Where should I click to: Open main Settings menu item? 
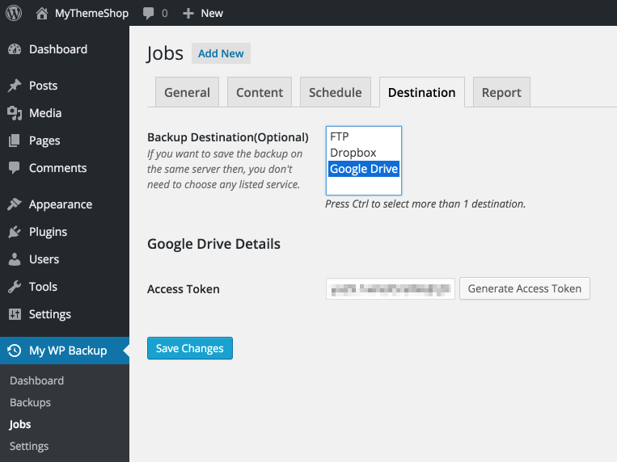50,314
